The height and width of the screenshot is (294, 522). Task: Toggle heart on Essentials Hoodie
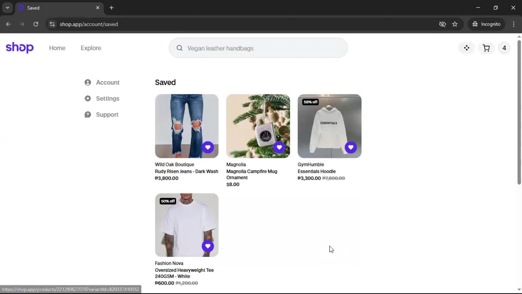point(351,147)
